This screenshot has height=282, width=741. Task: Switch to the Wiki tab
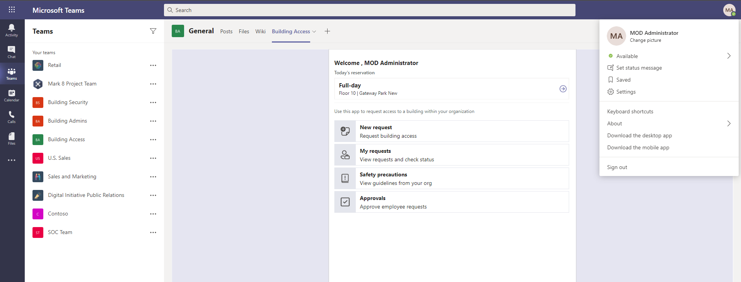tap(260, 31)
